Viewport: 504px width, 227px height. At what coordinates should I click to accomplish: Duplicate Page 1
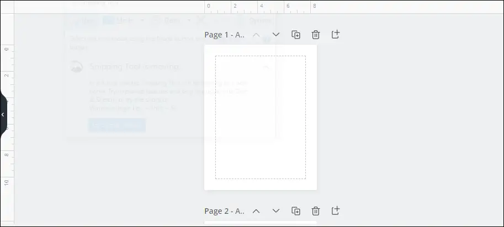click(296, 35)
